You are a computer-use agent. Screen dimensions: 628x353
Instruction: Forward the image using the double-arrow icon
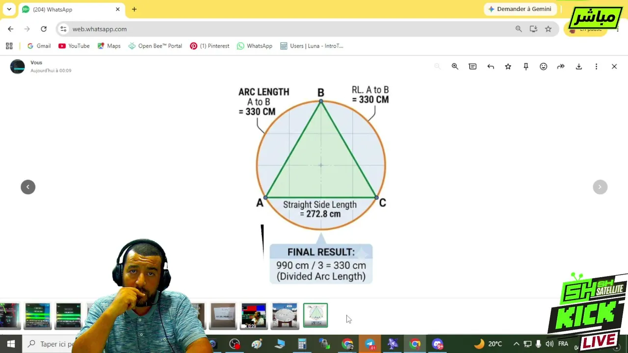point(561,67)
